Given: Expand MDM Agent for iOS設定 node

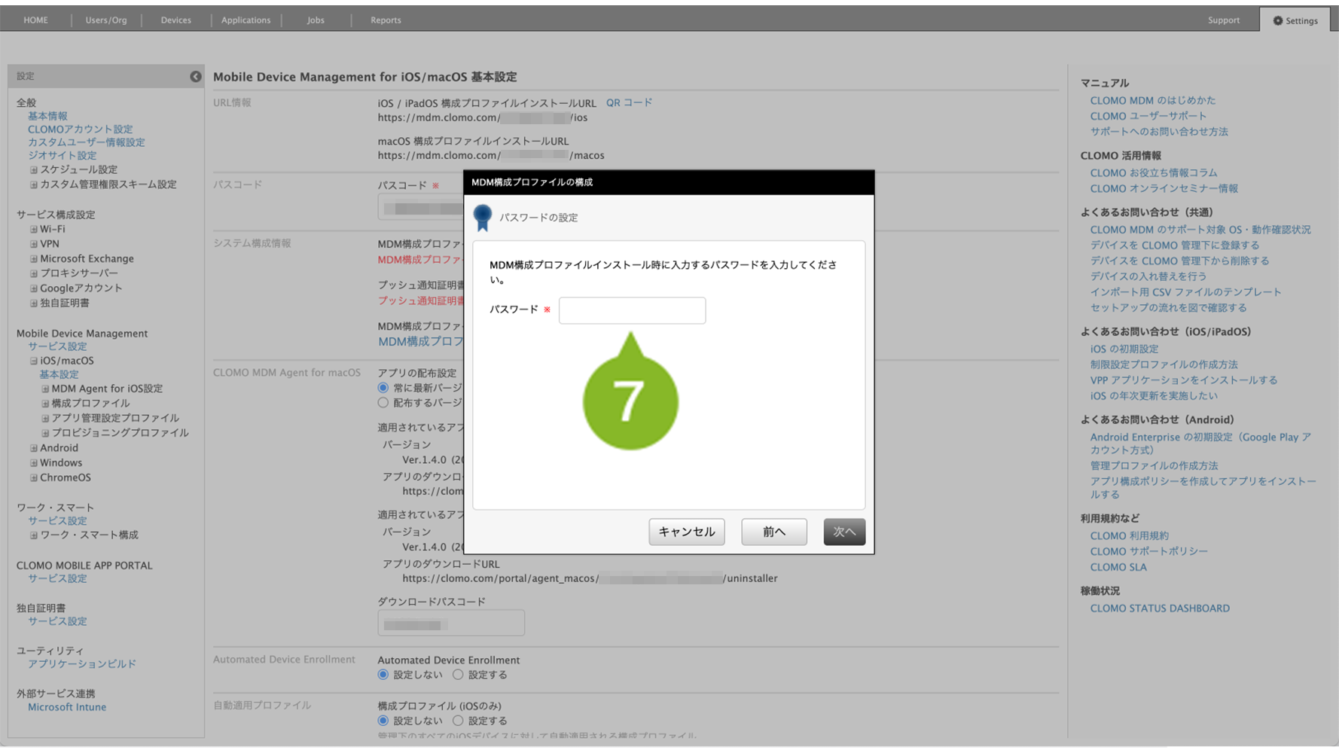Looking at the screenshot, I should click(x=45, y=389).
